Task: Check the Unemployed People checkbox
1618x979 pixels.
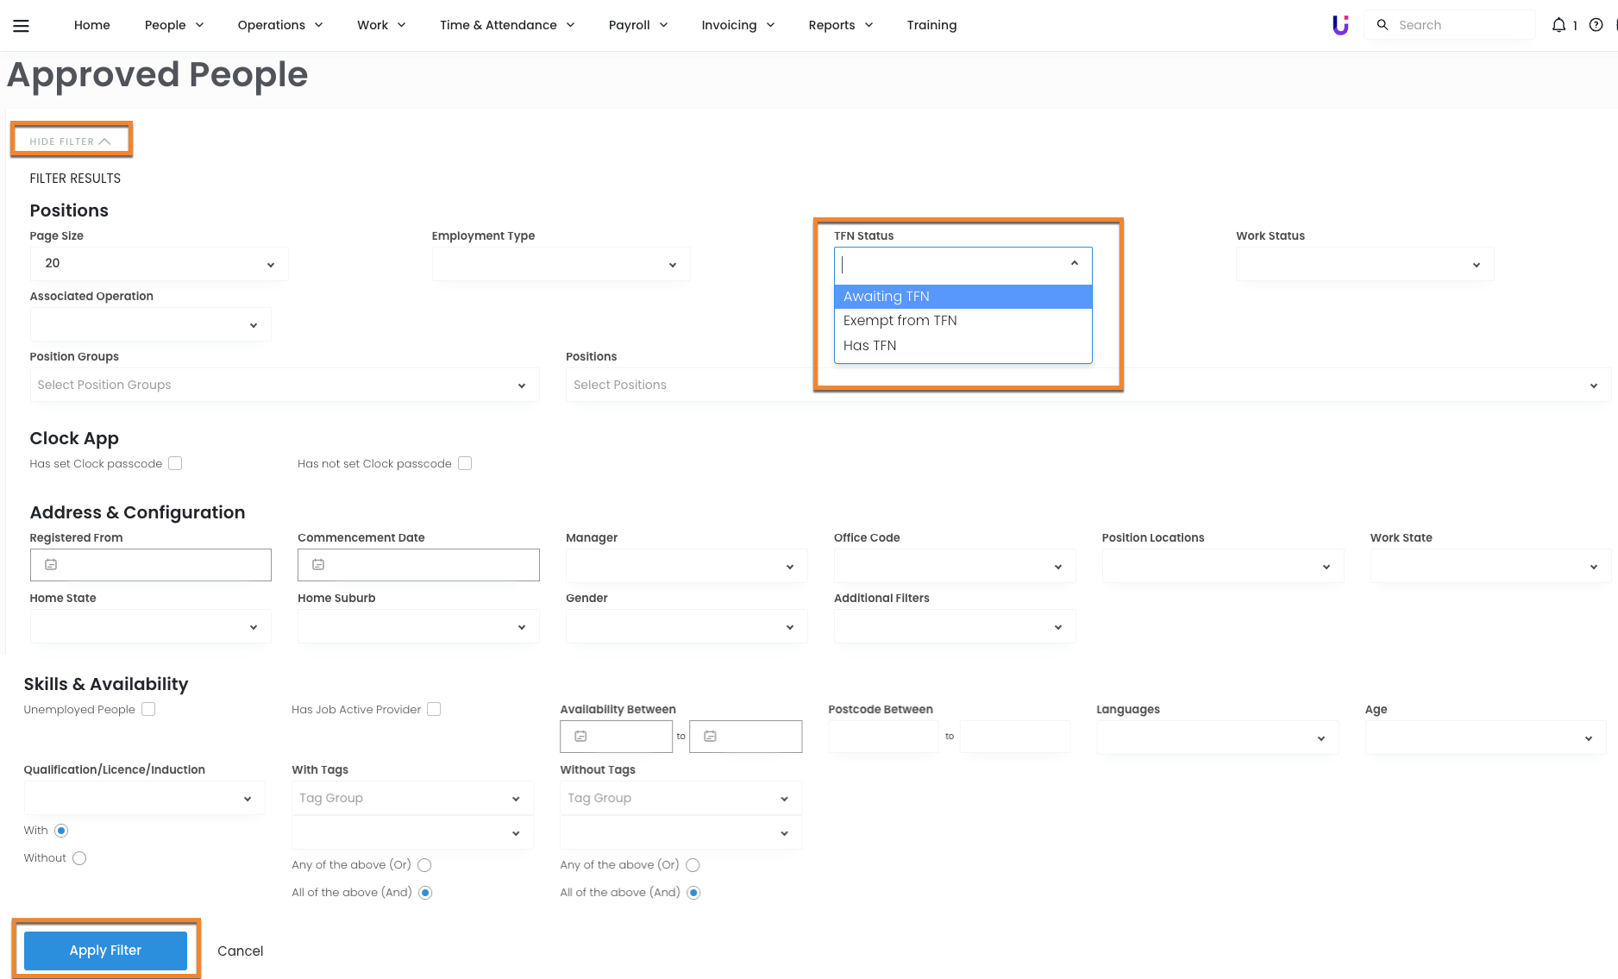Action: tap(148, 710)
